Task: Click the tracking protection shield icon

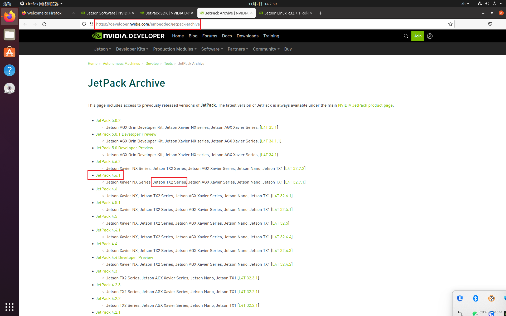Action: [84, 24]
